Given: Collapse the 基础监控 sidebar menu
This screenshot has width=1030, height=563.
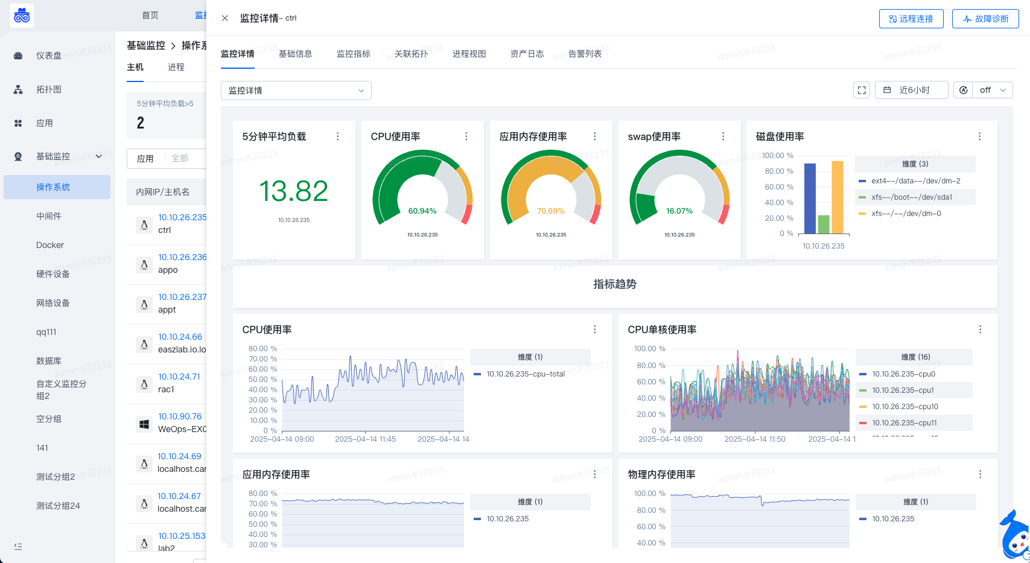Looking at the screenshot, I should pos(99,156).
